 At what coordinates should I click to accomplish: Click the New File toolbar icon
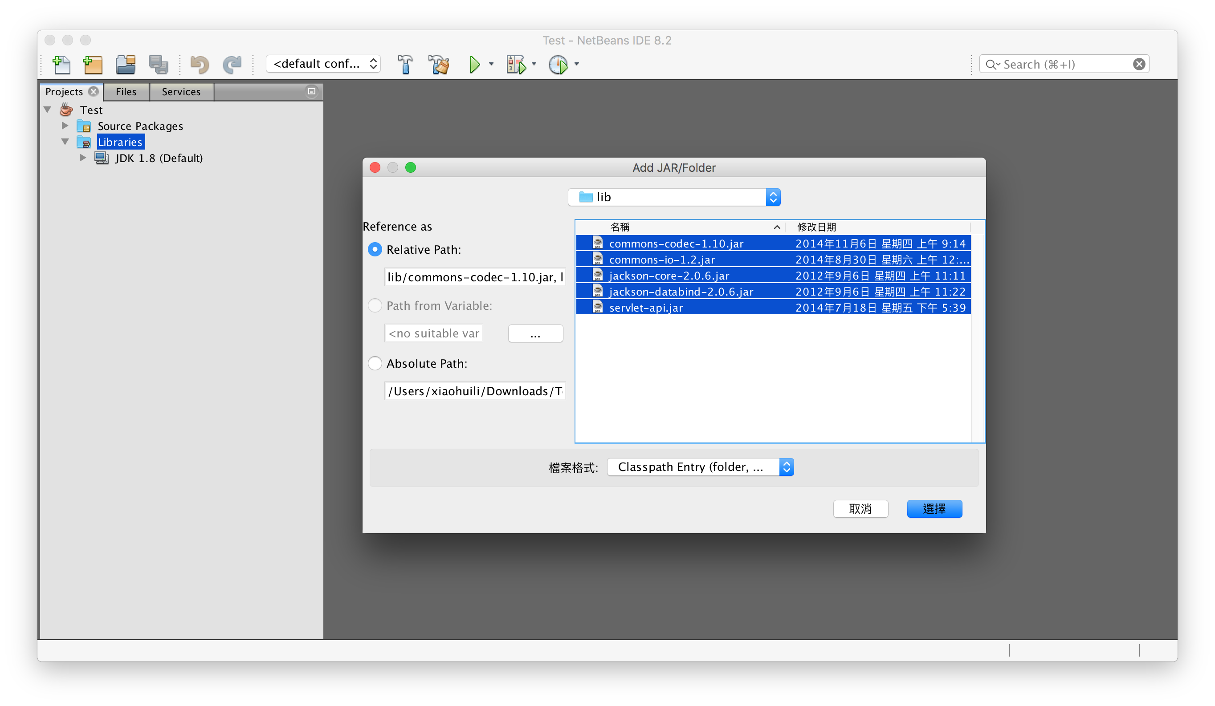[62, 64]
